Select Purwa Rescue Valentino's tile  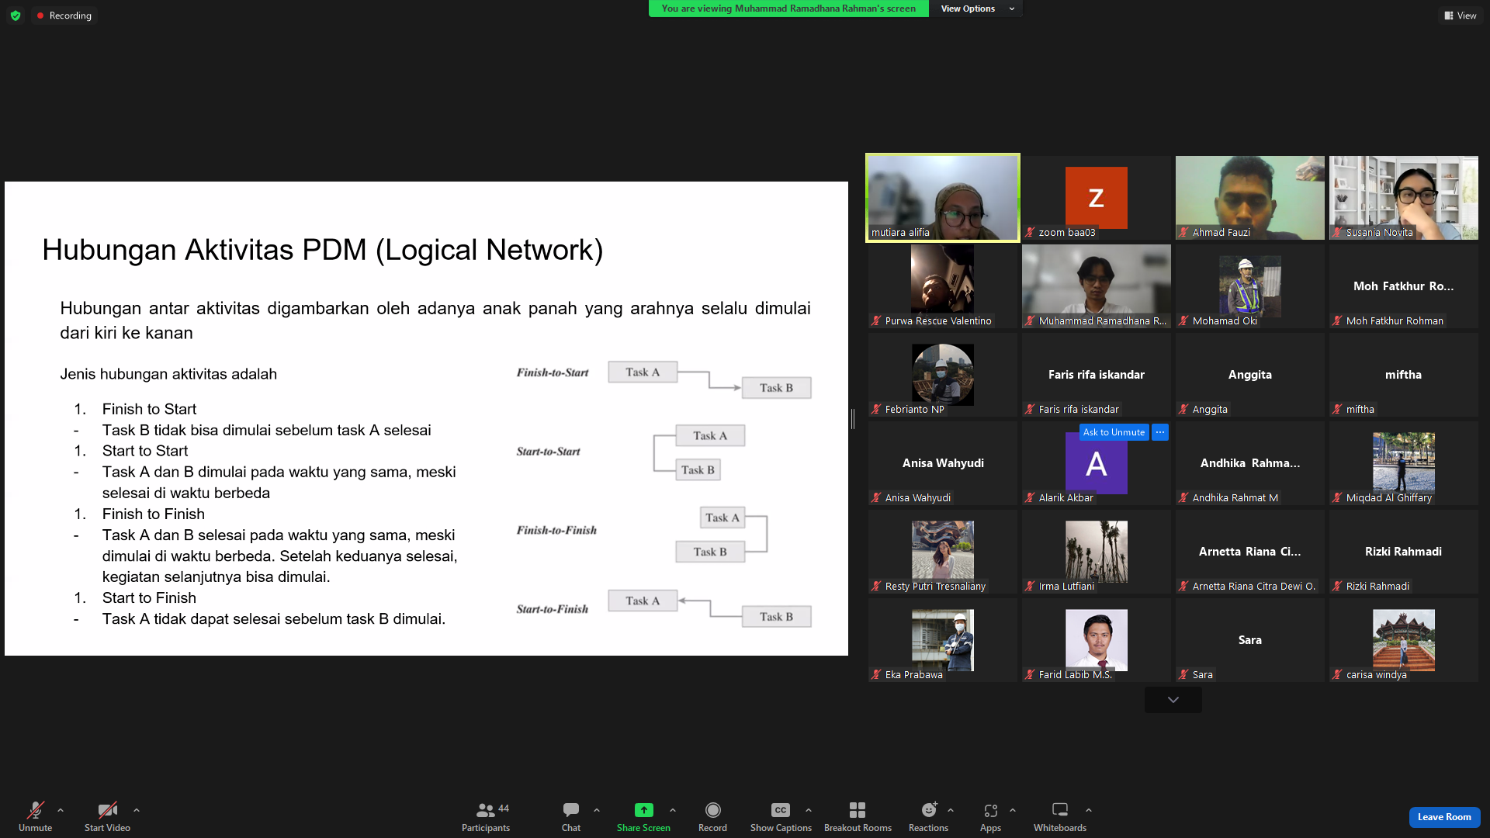coord(943,286)
